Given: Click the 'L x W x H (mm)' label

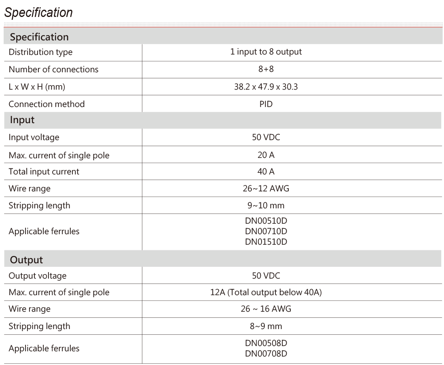Looking at the screenshot, I should (x=37, y=87).
